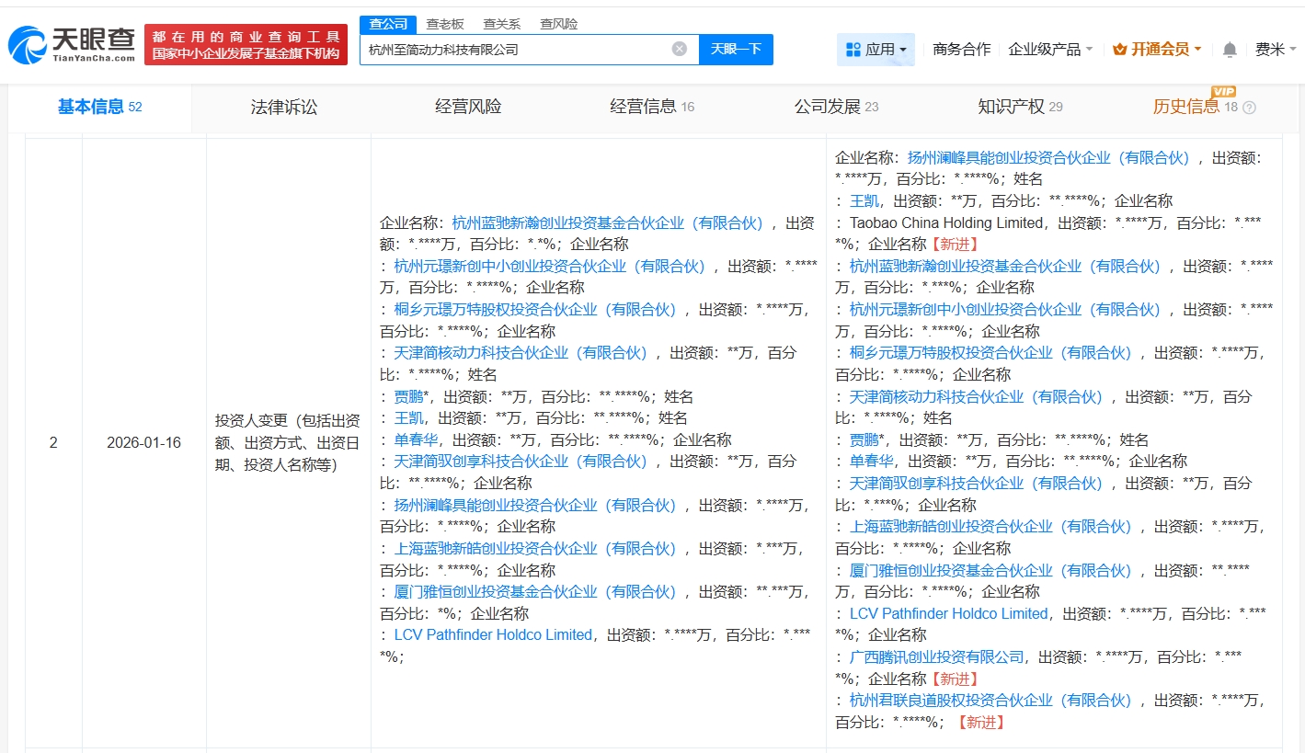Expand the 企业级产品 dropdown

[1050, 50]
